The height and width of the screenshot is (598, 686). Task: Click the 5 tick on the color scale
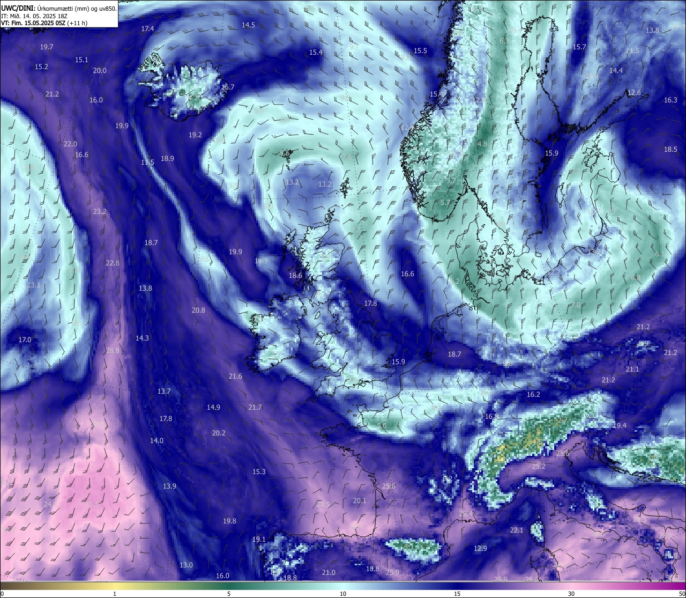[x=229, y=594]
